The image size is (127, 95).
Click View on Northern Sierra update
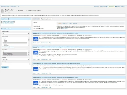point(38,73)
